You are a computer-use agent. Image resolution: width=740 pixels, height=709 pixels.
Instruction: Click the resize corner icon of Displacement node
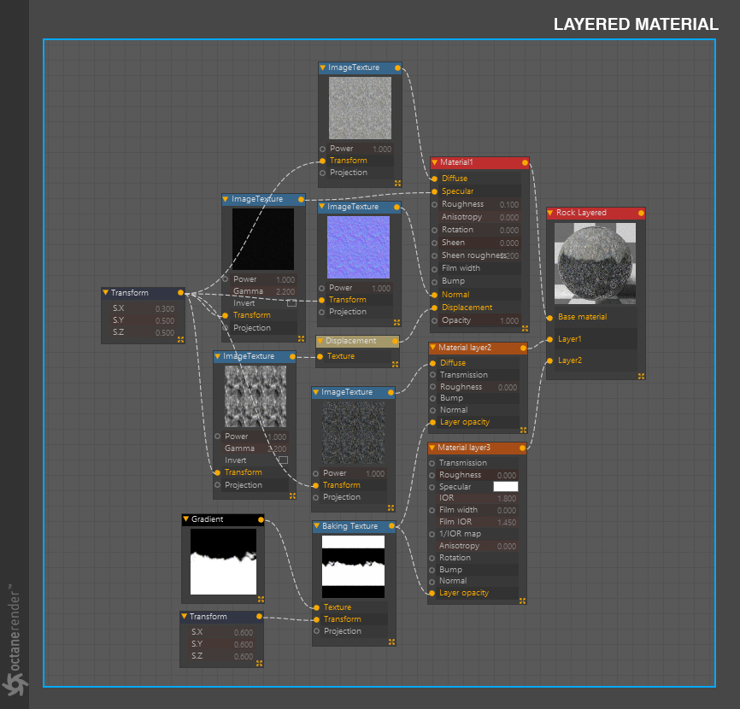pyautogui.click(x=395, y=364)
